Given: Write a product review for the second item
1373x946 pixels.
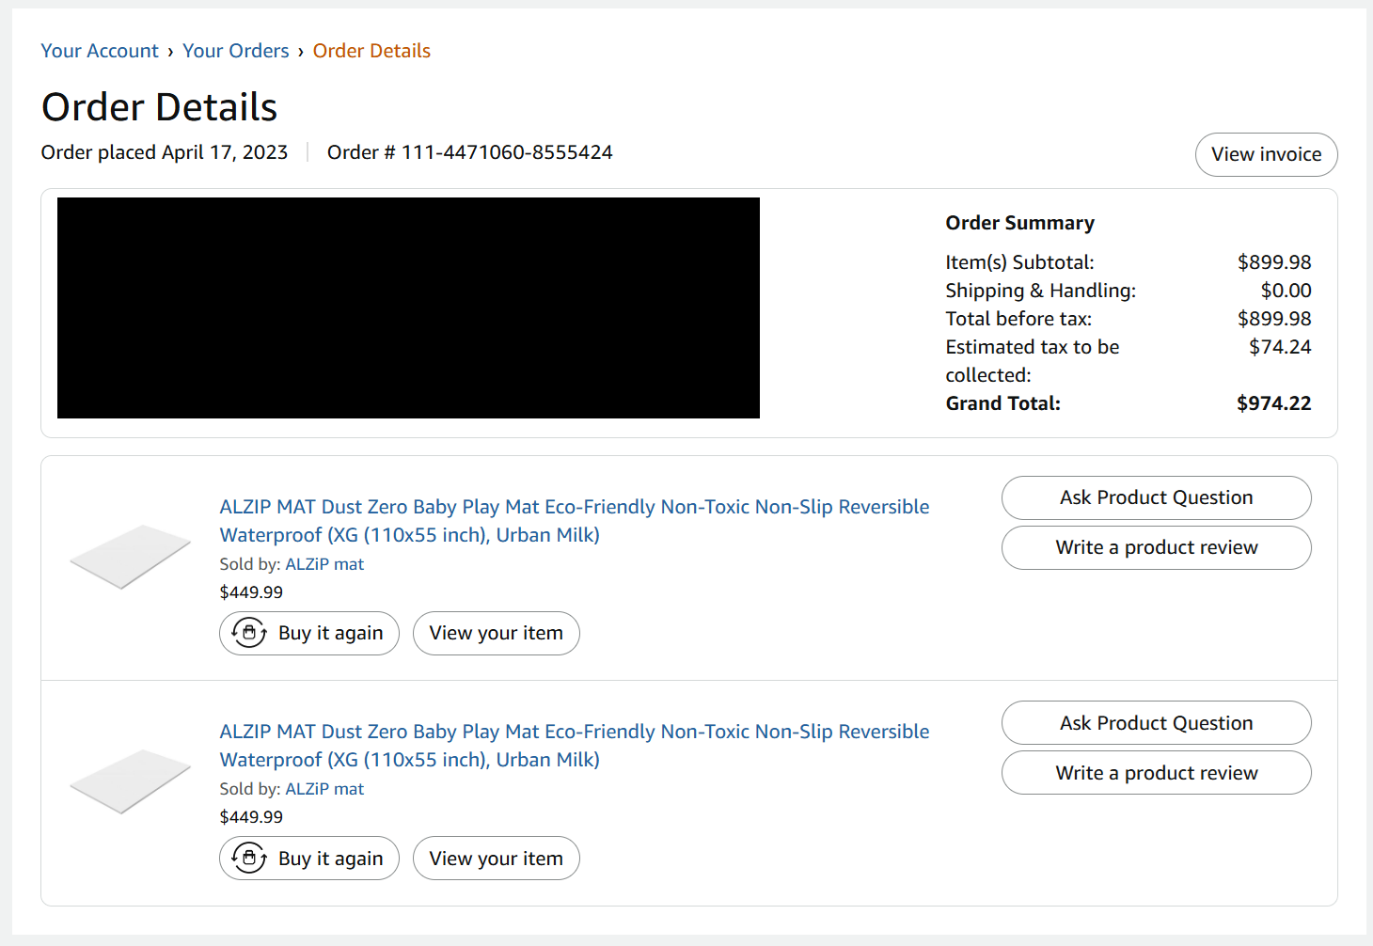Looking at the screenshot, I should coord(1156,772).
